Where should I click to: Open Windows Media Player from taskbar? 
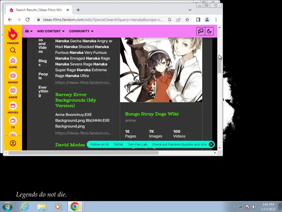pos(58,206)
